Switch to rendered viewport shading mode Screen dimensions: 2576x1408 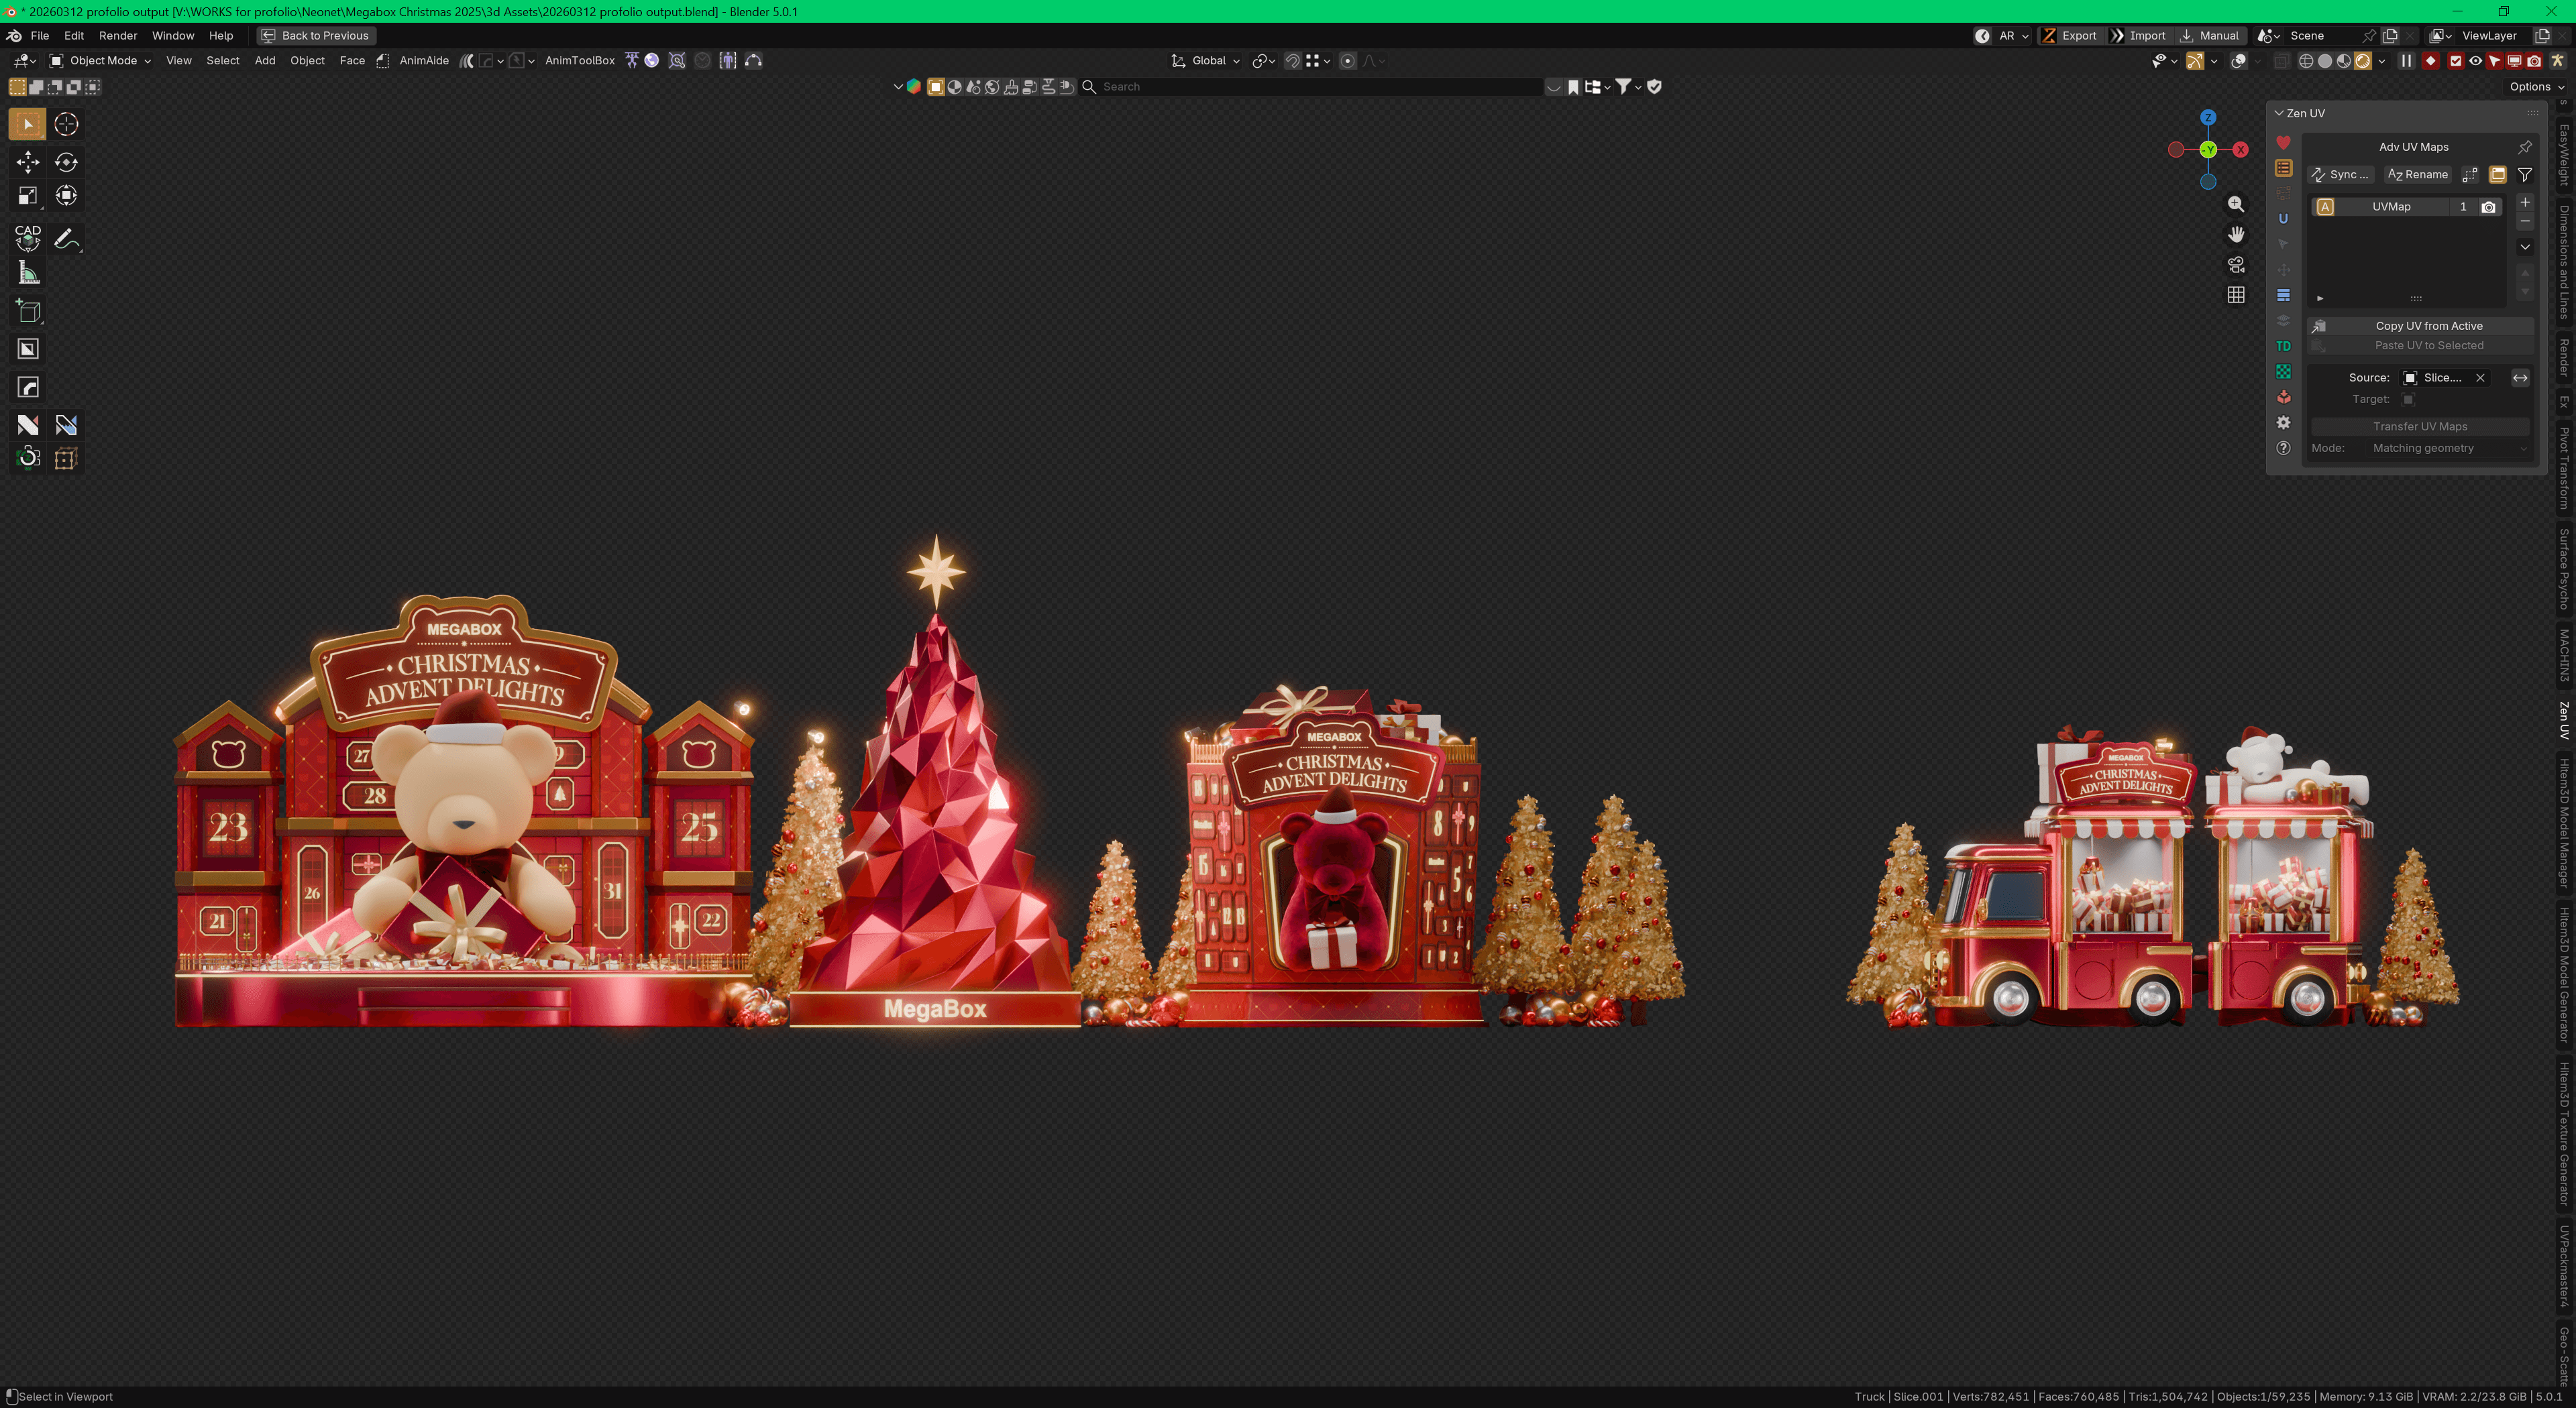(2363, 61)
